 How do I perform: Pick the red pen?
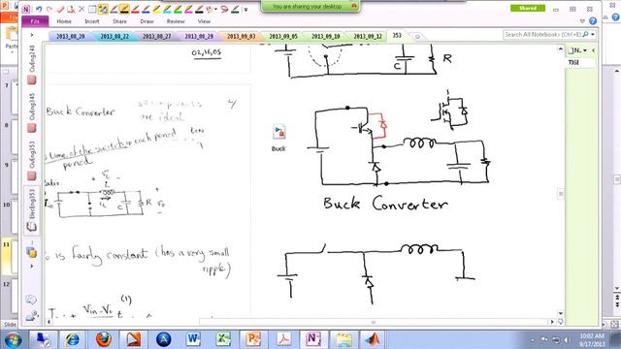136,9
